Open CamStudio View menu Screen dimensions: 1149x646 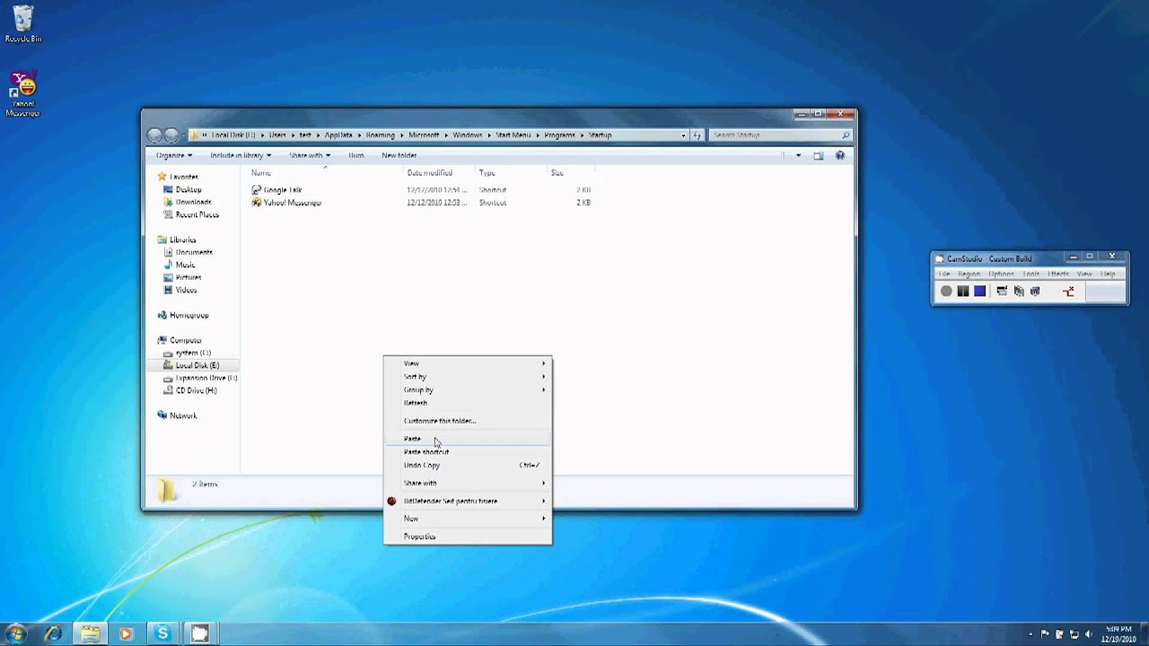pos(1084,274)
